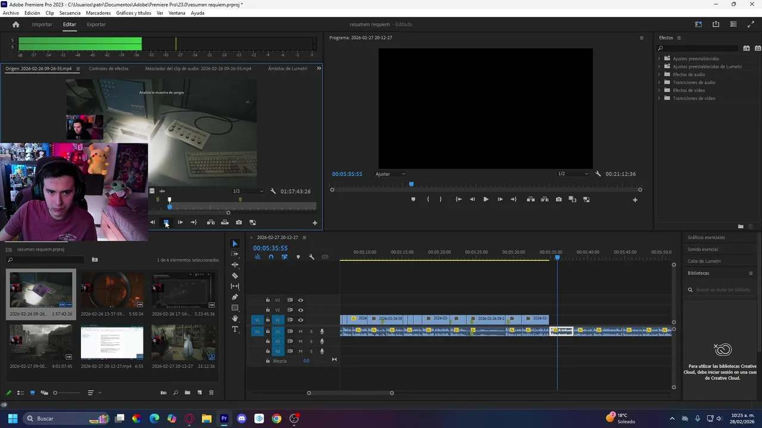Open the Gráficos y títulos menu
Viewport: 762px width, 428px height.
coord(133,13)
